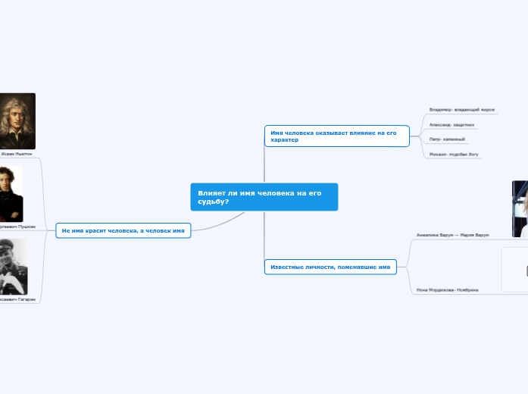
Task: Click the Pushkin portrait thumbnail
Action: (x=11, y=194)
